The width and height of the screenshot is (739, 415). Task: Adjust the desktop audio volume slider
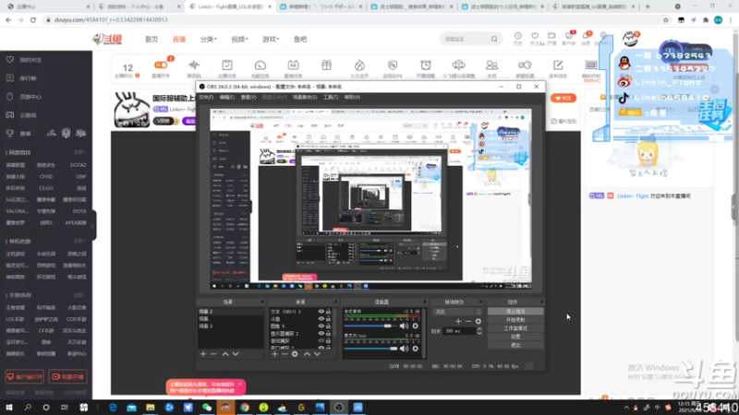tap(370, 326)
